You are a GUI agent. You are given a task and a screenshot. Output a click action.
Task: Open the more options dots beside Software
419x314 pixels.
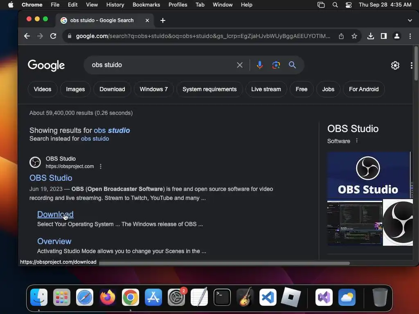357,141
